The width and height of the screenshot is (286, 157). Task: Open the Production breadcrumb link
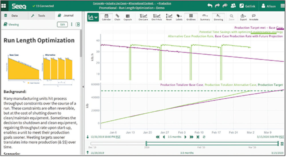165,3
